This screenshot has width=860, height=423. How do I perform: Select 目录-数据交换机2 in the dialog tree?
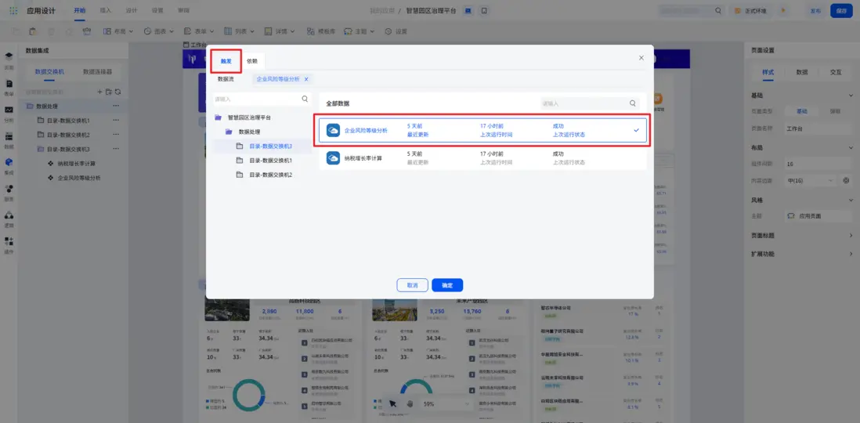click(x=270, y=175)
